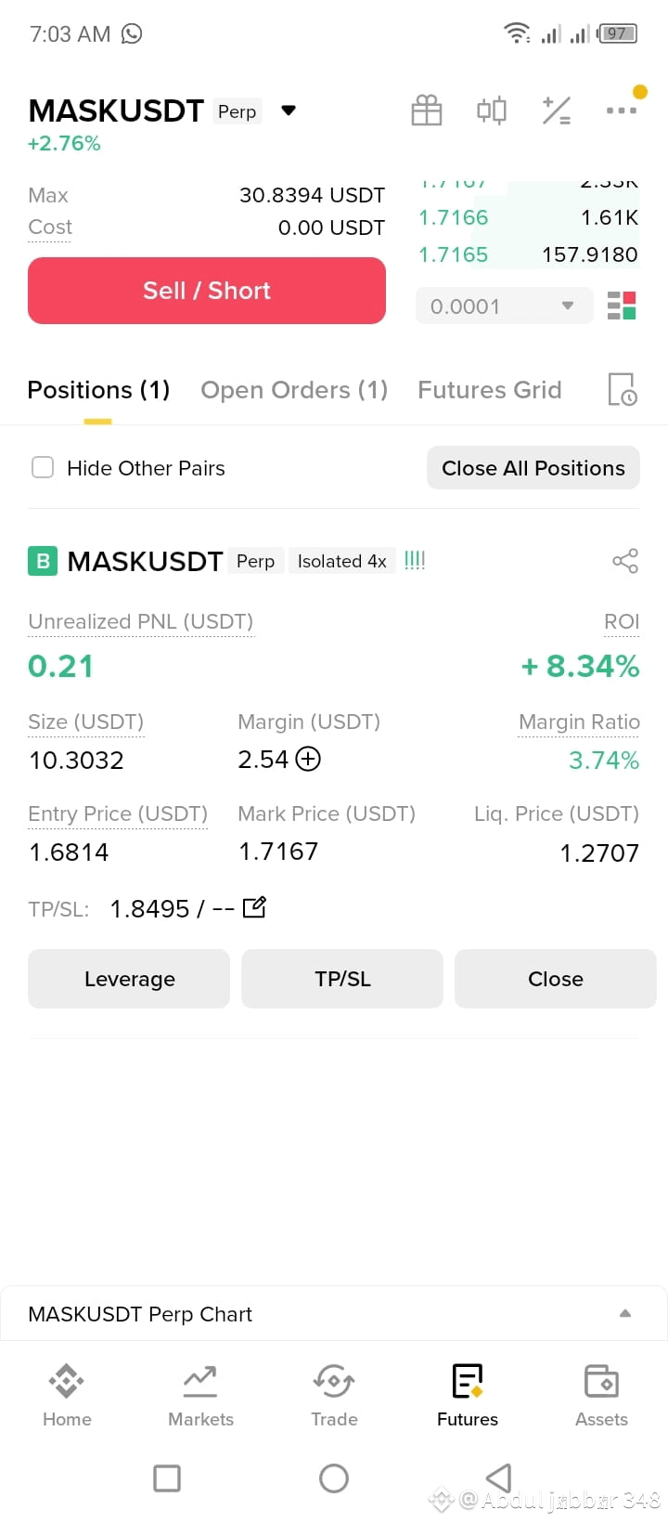Image resolution: width=668 pixels, height=1523 pixels.
Task: Expand the MASKUSDT pair selector arrow
Action: point(289,111)
